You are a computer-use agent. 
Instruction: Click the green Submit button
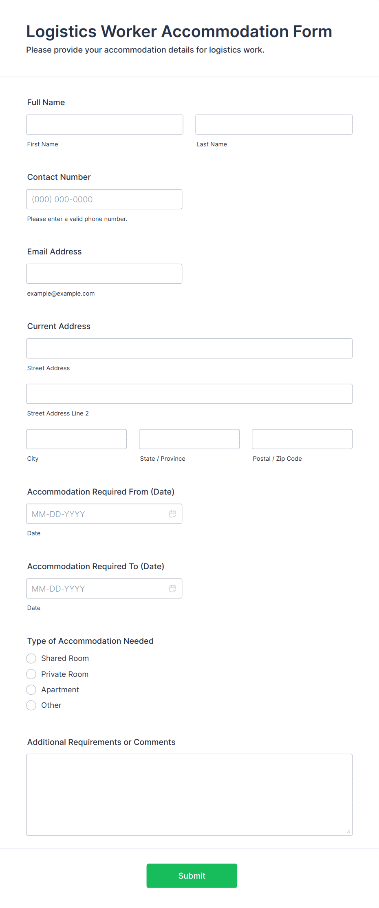[x=192, y=875]
